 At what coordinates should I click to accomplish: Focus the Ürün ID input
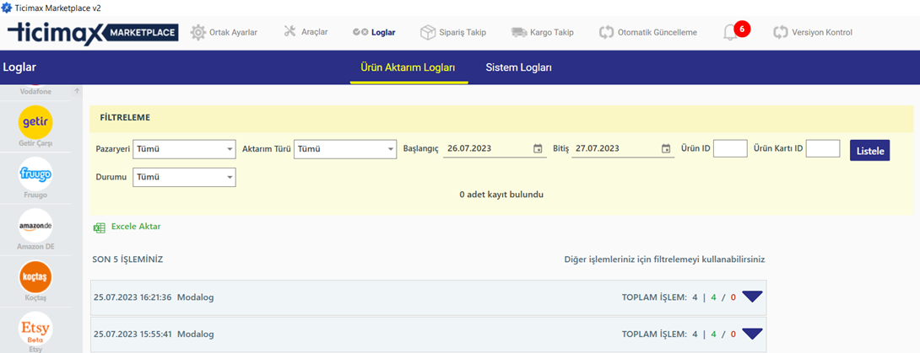pos(730,148)
